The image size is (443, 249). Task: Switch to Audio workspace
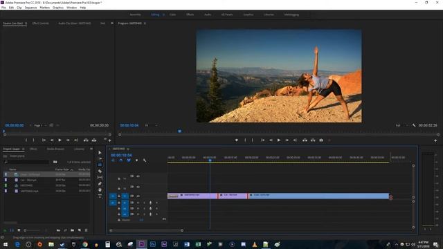coord(208,15)
